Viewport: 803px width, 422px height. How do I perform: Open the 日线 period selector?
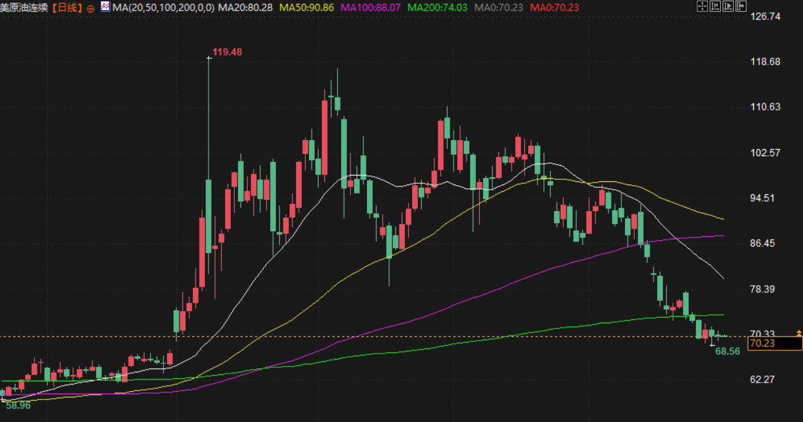point(68,8)
